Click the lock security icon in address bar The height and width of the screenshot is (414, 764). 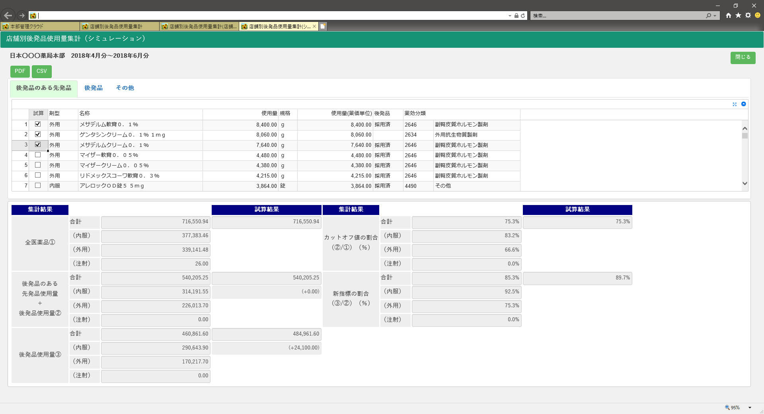point(516,16)
